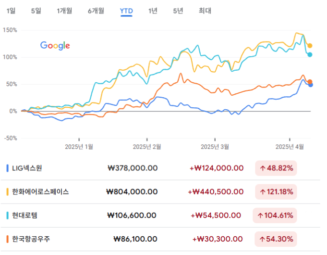Click the price ₩86,100.00
The image size is (327, 255).
(135, 239)
